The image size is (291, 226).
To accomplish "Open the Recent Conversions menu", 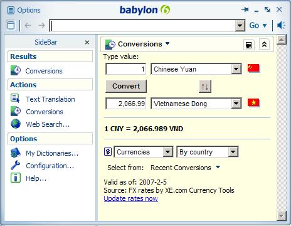I will pyautogui.click(x=185, y=168).
